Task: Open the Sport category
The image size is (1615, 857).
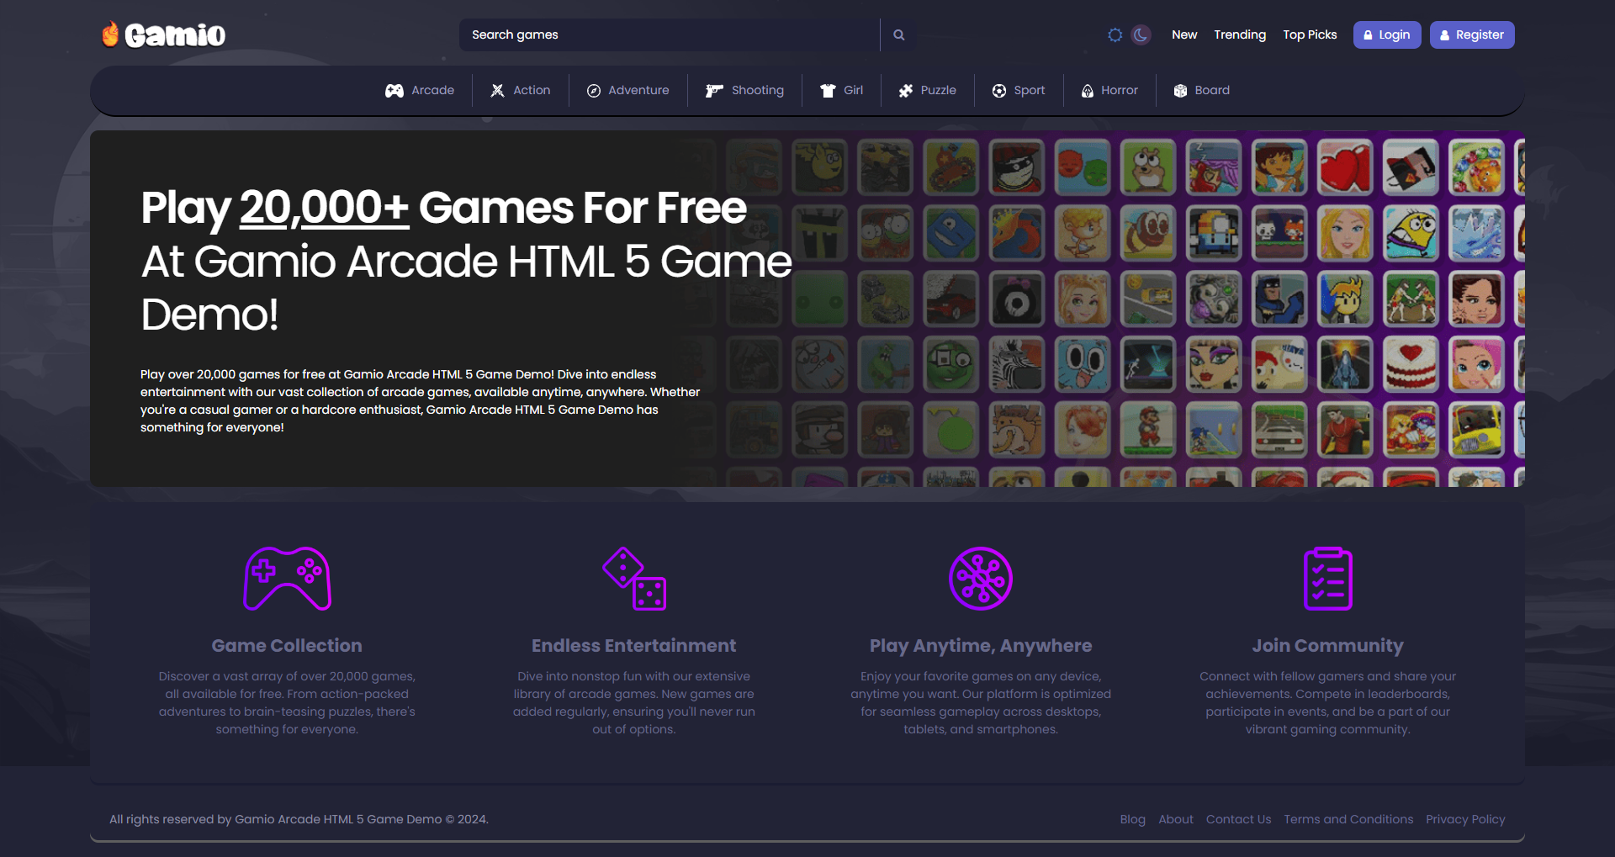Action: [x=1019, y=90]
